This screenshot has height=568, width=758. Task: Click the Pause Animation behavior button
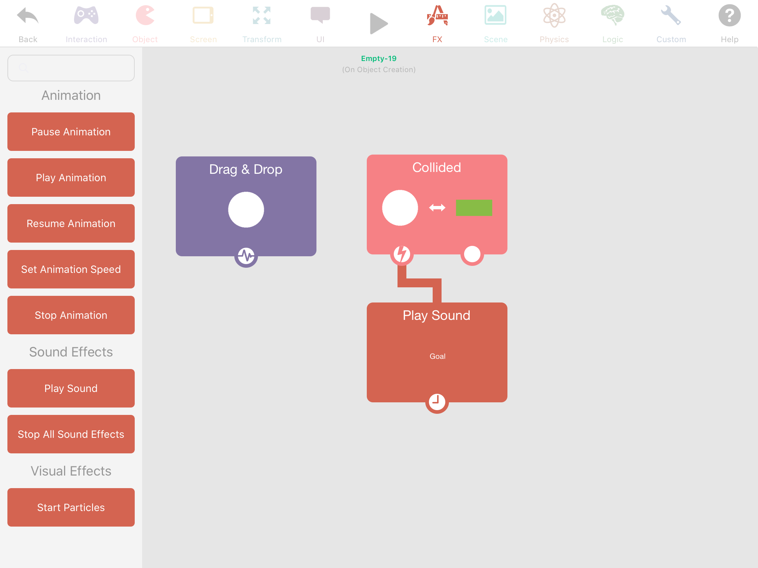(x=71, y=132)
